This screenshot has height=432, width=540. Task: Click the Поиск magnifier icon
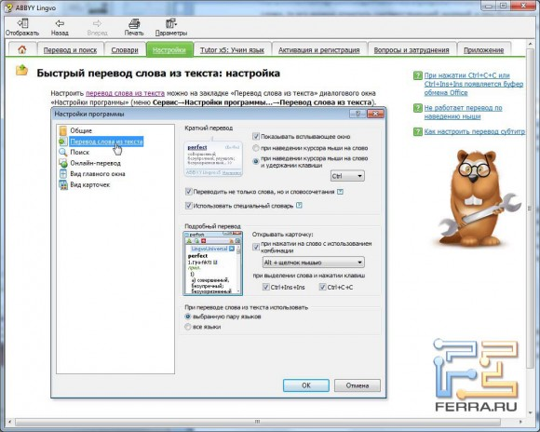(x=62, y=152)
